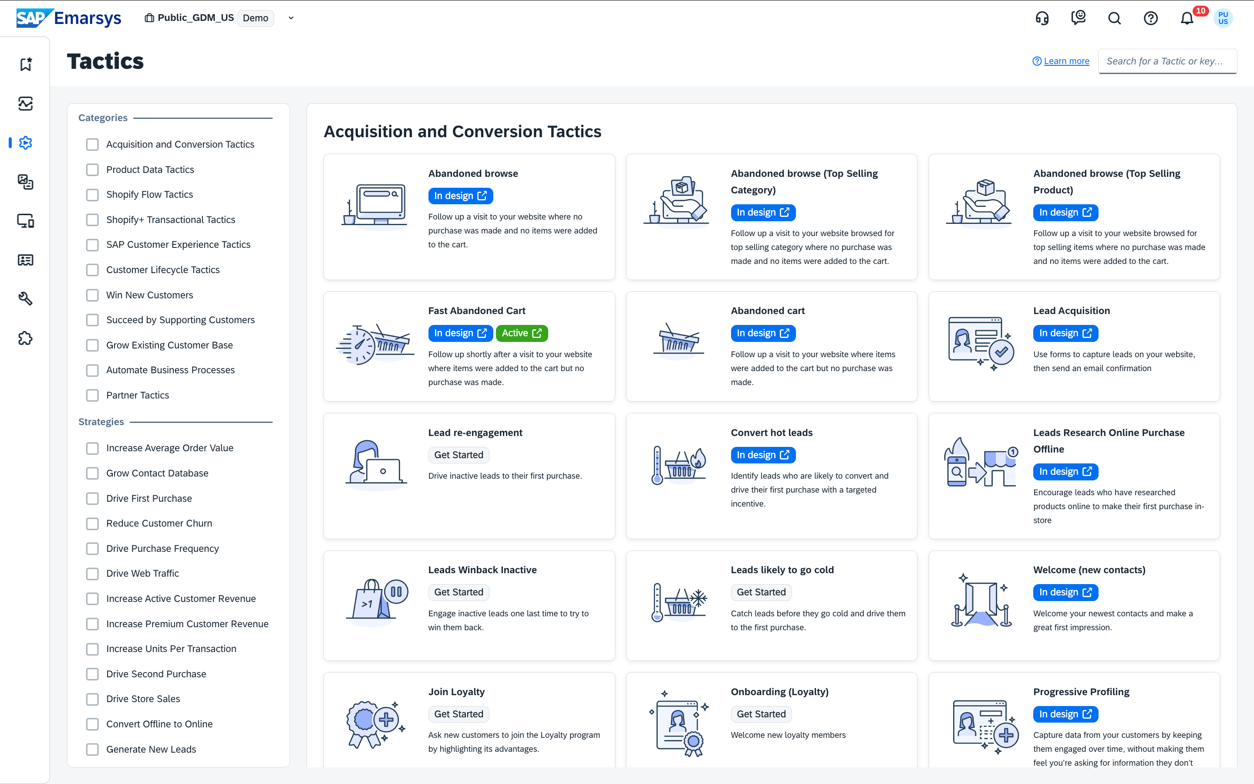Image resolution: width=1254 pixels, height=784 pixels.
Task: Open the analytics chart sidebar icon
Action: coord(25,103)
